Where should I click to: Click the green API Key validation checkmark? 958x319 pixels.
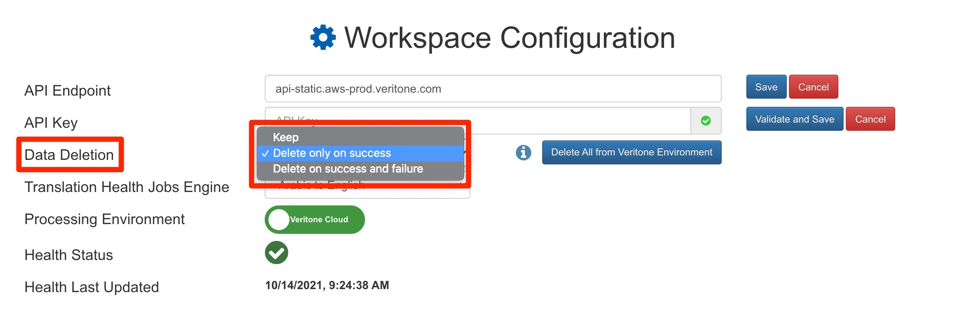coord(706,120)
